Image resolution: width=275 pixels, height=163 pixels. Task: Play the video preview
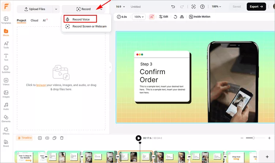click(139, 138)
